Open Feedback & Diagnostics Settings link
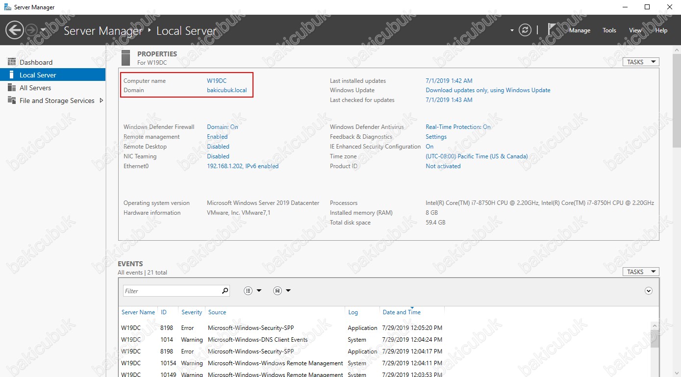The height and width of the screenshot is (377, 681). 436,137
